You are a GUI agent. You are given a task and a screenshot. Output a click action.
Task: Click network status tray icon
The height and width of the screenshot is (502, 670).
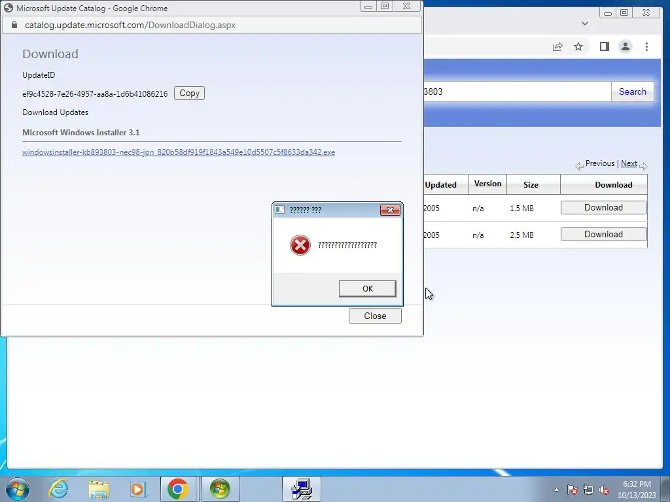pos(588,490)
